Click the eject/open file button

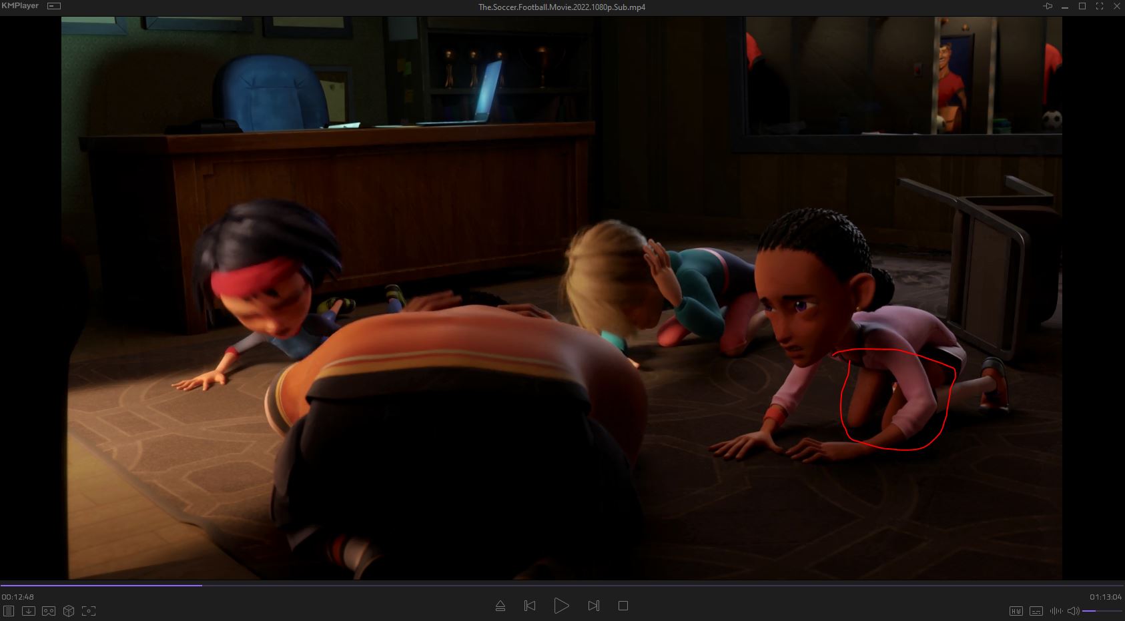[x=500, y=606]
